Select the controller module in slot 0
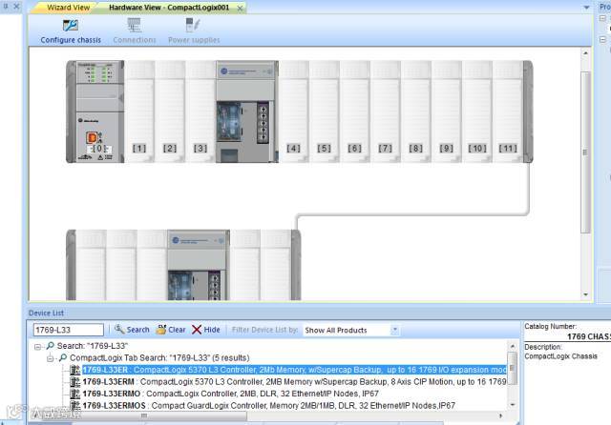This screenshot has width=611, height=425. click(x=99, y=111)
